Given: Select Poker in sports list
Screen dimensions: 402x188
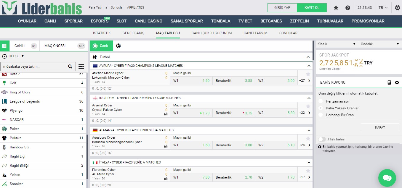Looking at the screenshot, I should point(43,129).
